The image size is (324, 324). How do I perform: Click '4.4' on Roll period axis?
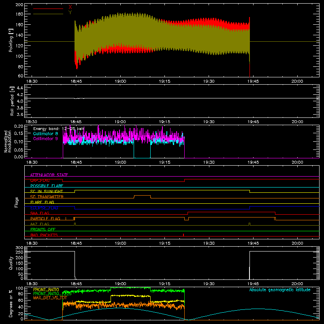(x=20, y=88)
